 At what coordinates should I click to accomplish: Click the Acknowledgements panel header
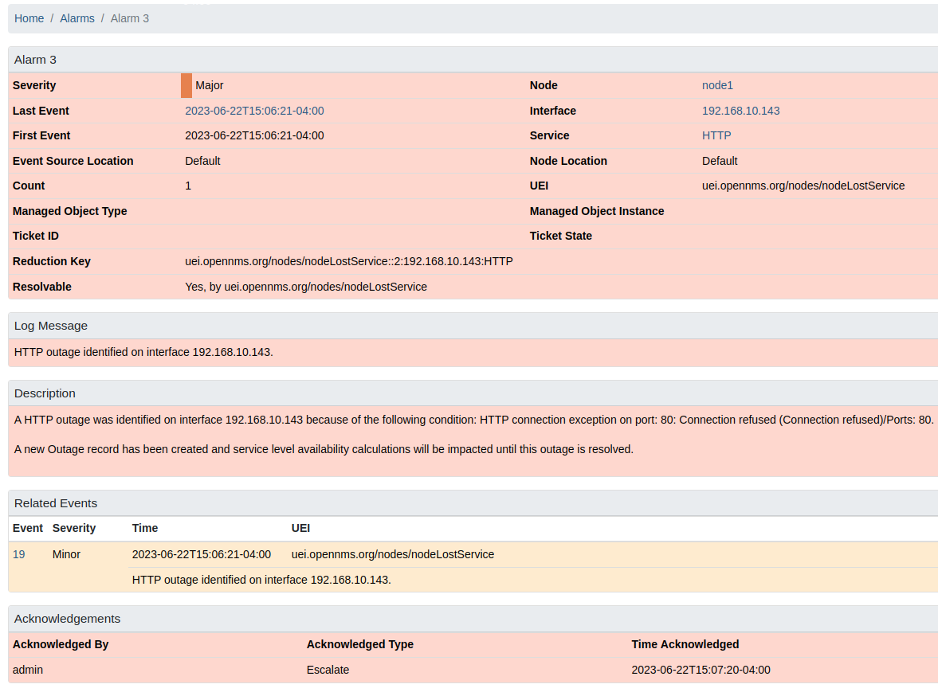[x=67, y=619]
